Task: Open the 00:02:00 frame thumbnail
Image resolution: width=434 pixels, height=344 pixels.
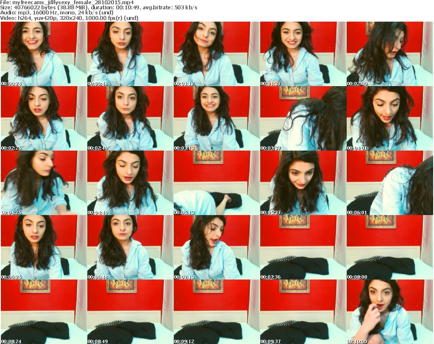Action: pos(390,54)
